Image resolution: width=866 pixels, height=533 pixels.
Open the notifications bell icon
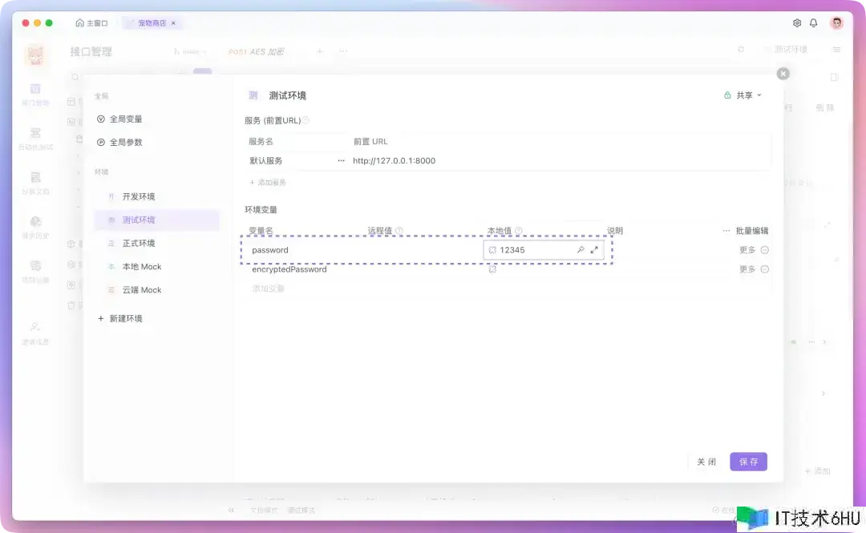(814, 23)
